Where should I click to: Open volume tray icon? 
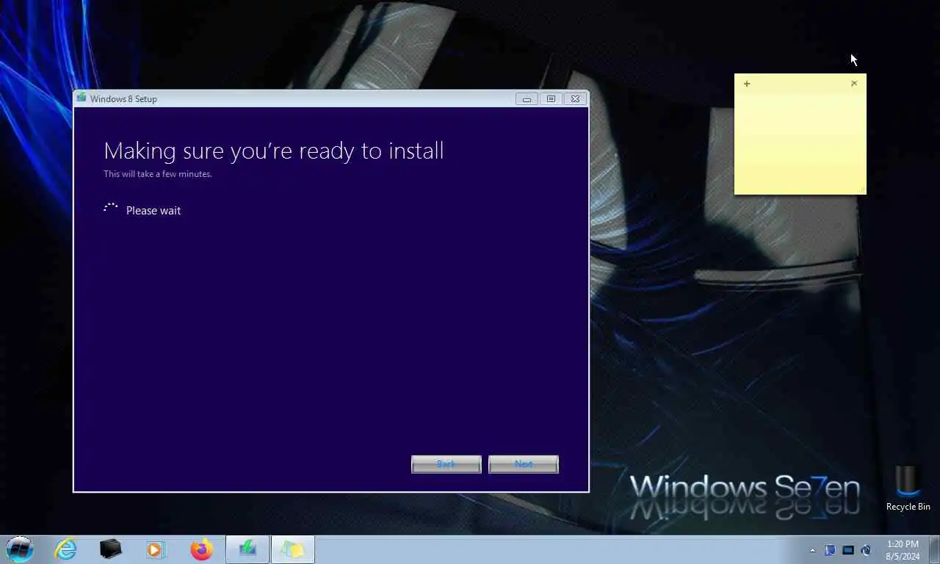tap(866, 550)
